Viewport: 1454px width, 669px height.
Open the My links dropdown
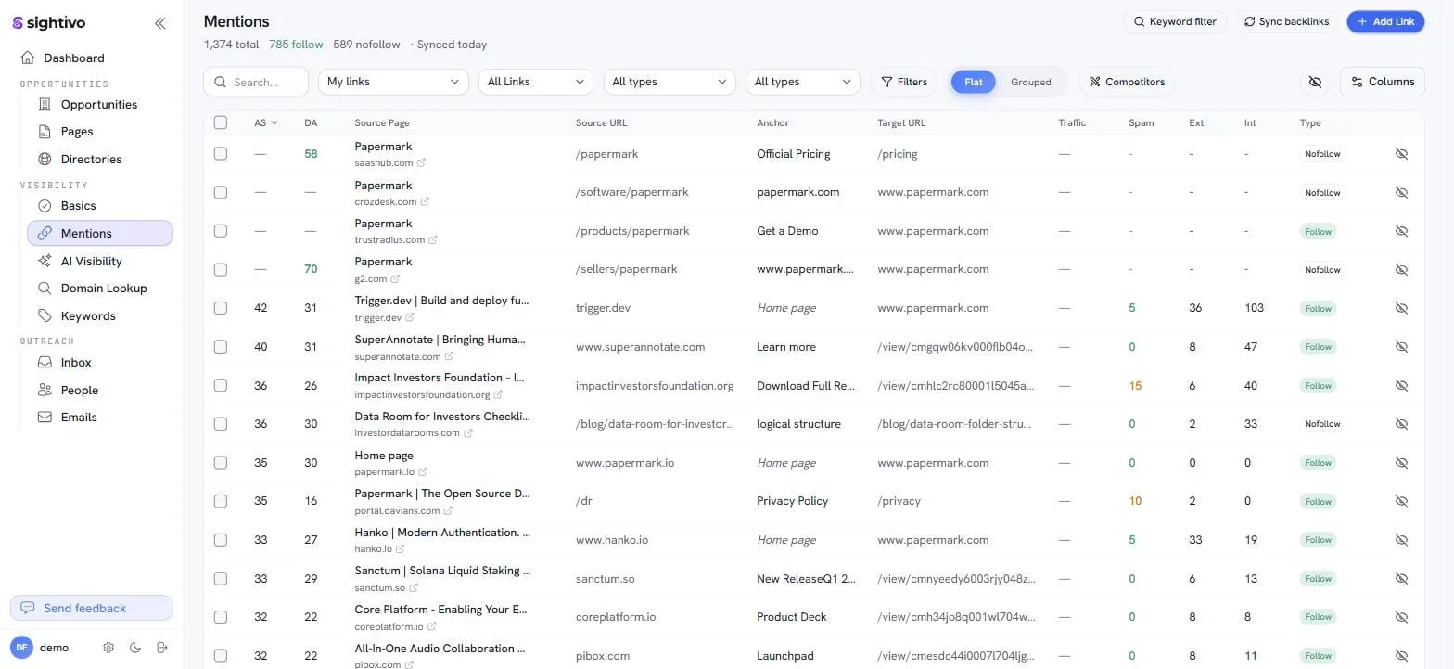[x=393, y=82]
